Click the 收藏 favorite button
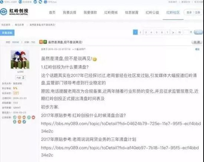The width and height of the screenshot is (204, 162). [197, 42]
